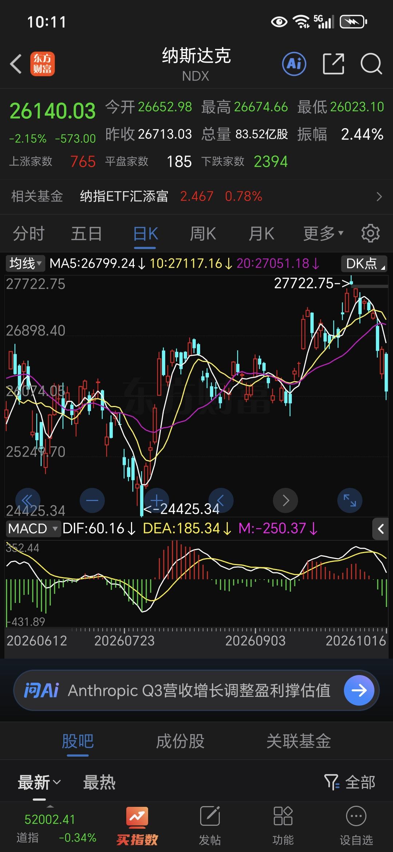The image size is (393, 852).
Task: Tap the 振幅 2.44% value
Action: pyautogui.click(x=362, y=134)
